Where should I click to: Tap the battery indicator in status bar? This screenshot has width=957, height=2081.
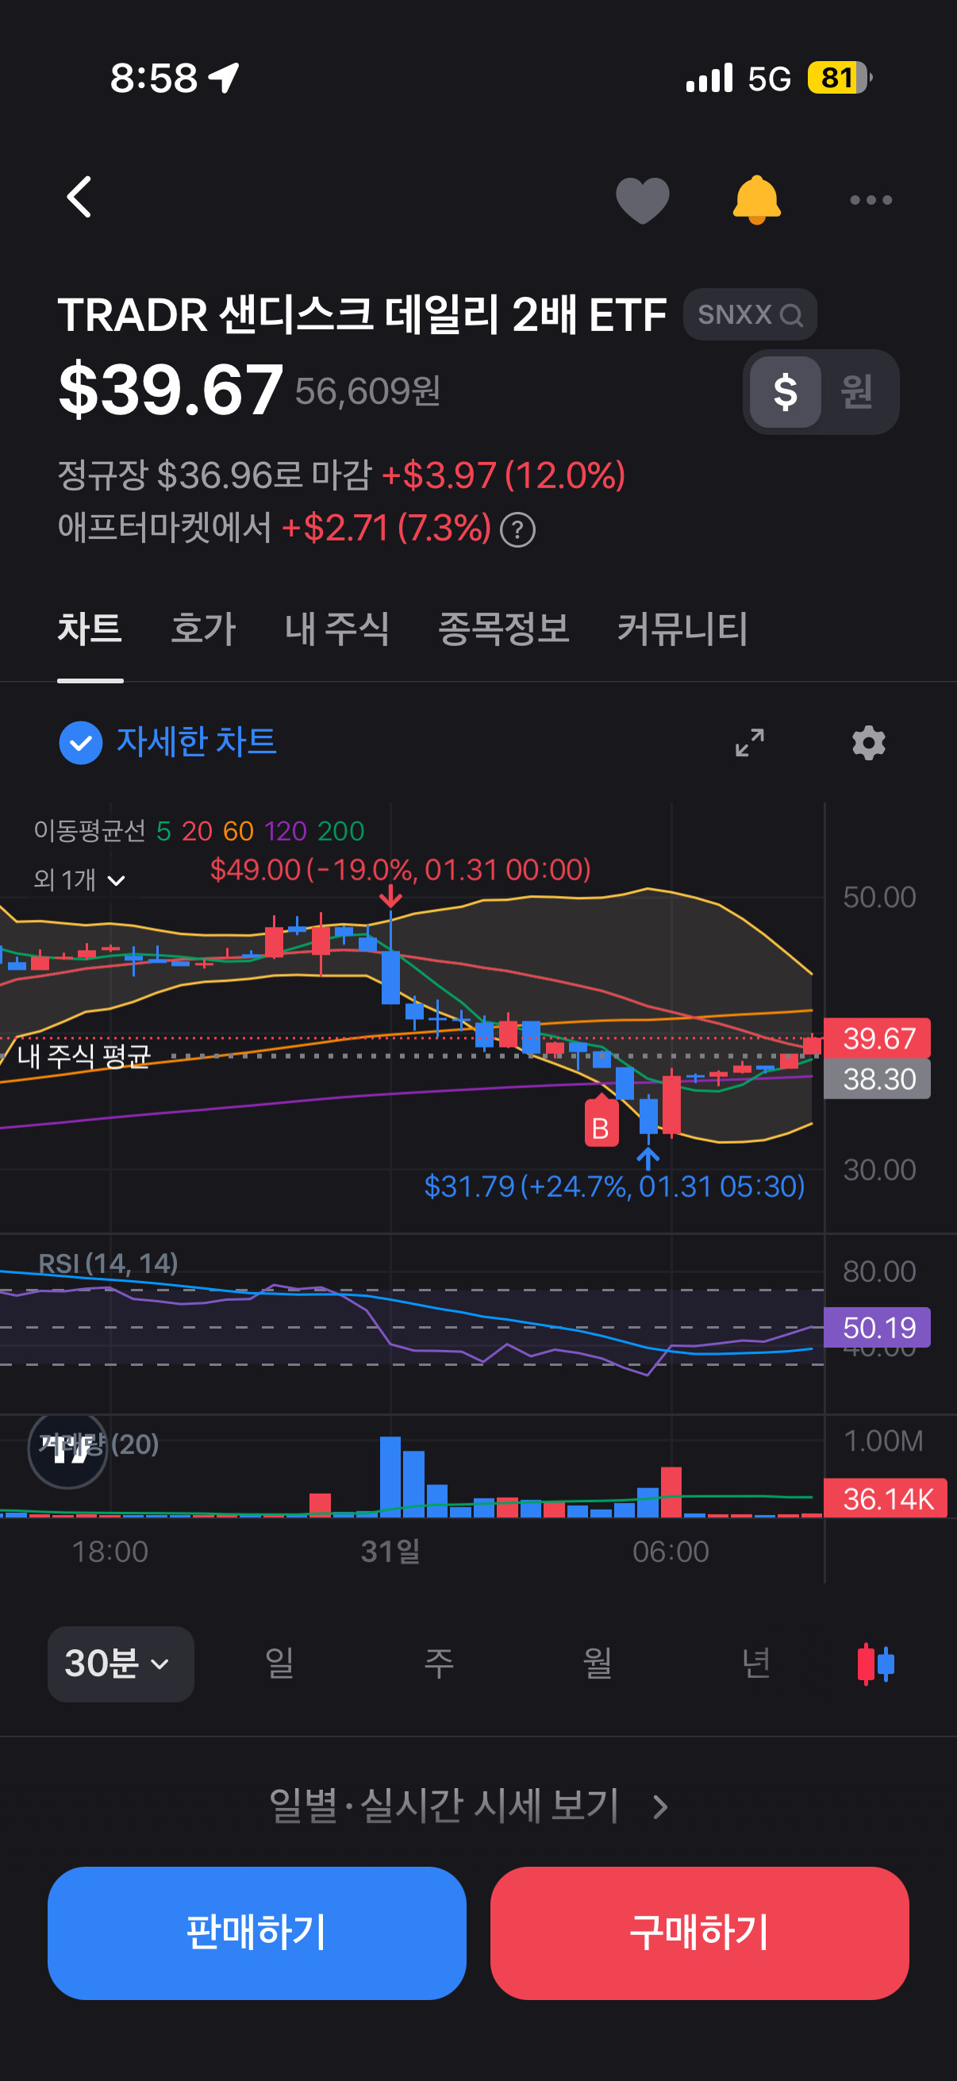pos(840,79)
